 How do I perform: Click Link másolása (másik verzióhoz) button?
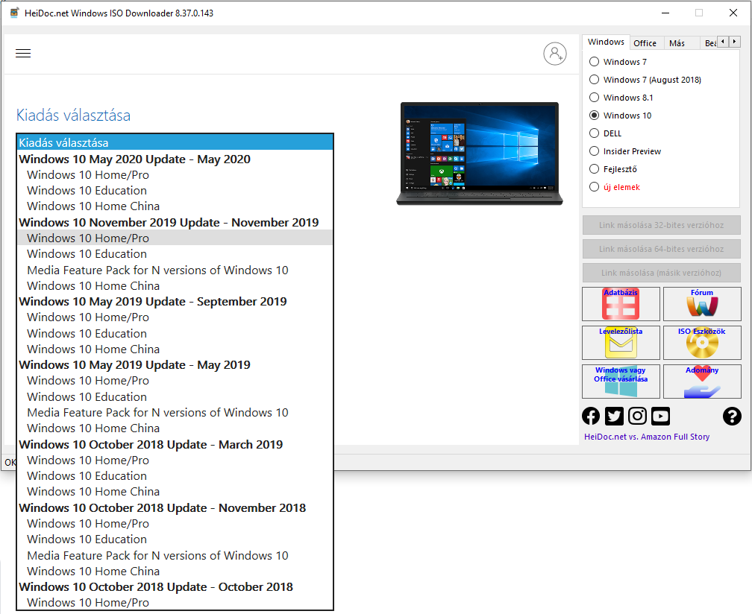coord(661,273)
